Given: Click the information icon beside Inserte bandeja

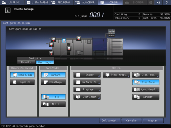Looking at the screenshot, I should (8, 10).
